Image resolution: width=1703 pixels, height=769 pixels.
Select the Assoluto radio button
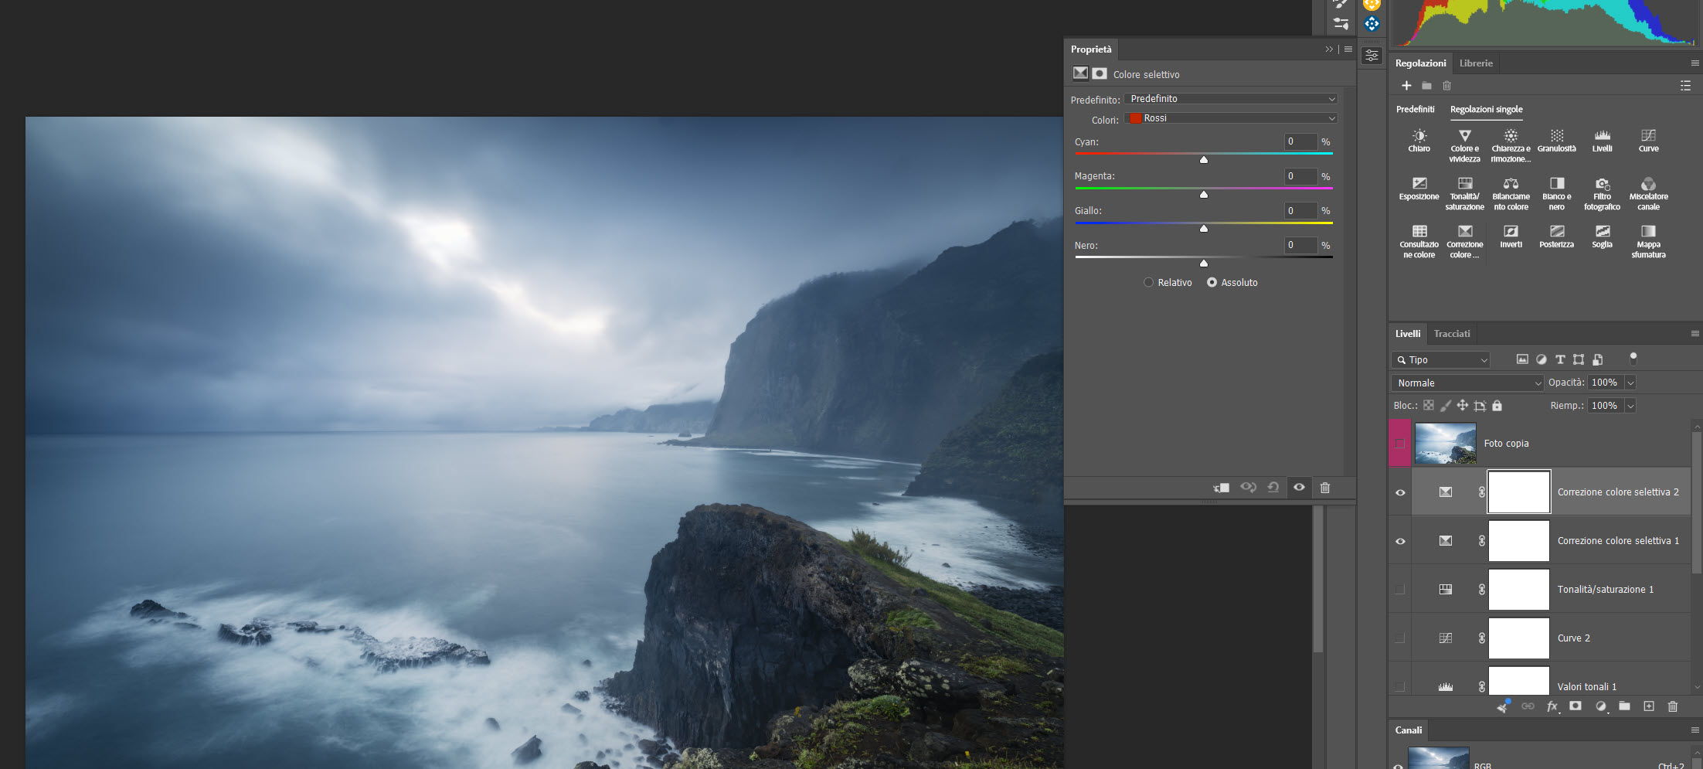click(1212, 283)
